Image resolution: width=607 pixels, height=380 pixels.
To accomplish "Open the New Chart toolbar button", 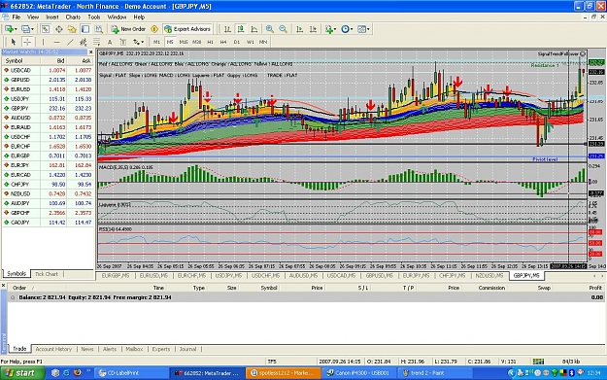I will 11,29.
